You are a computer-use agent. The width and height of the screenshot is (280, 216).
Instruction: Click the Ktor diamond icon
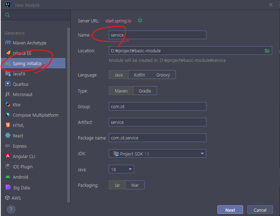pos(8,104)
